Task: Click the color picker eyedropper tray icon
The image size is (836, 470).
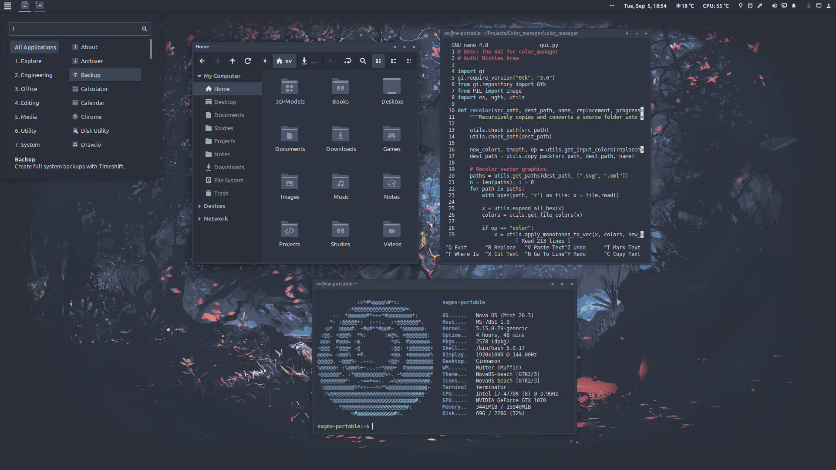Action: (760, 6)
